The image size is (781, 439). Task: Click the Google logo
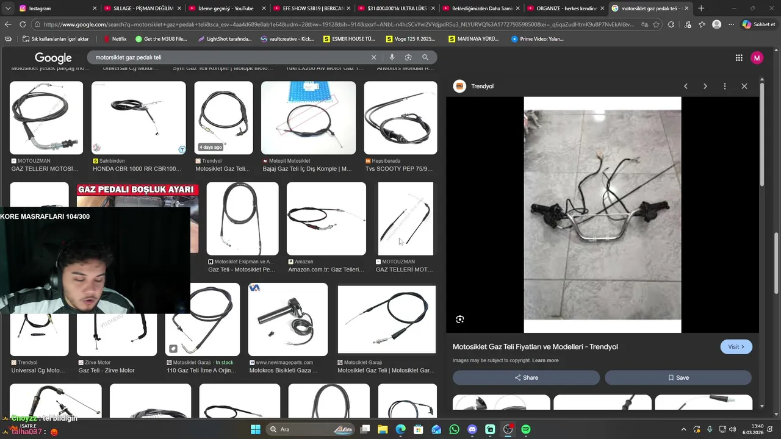click(53, 58)
